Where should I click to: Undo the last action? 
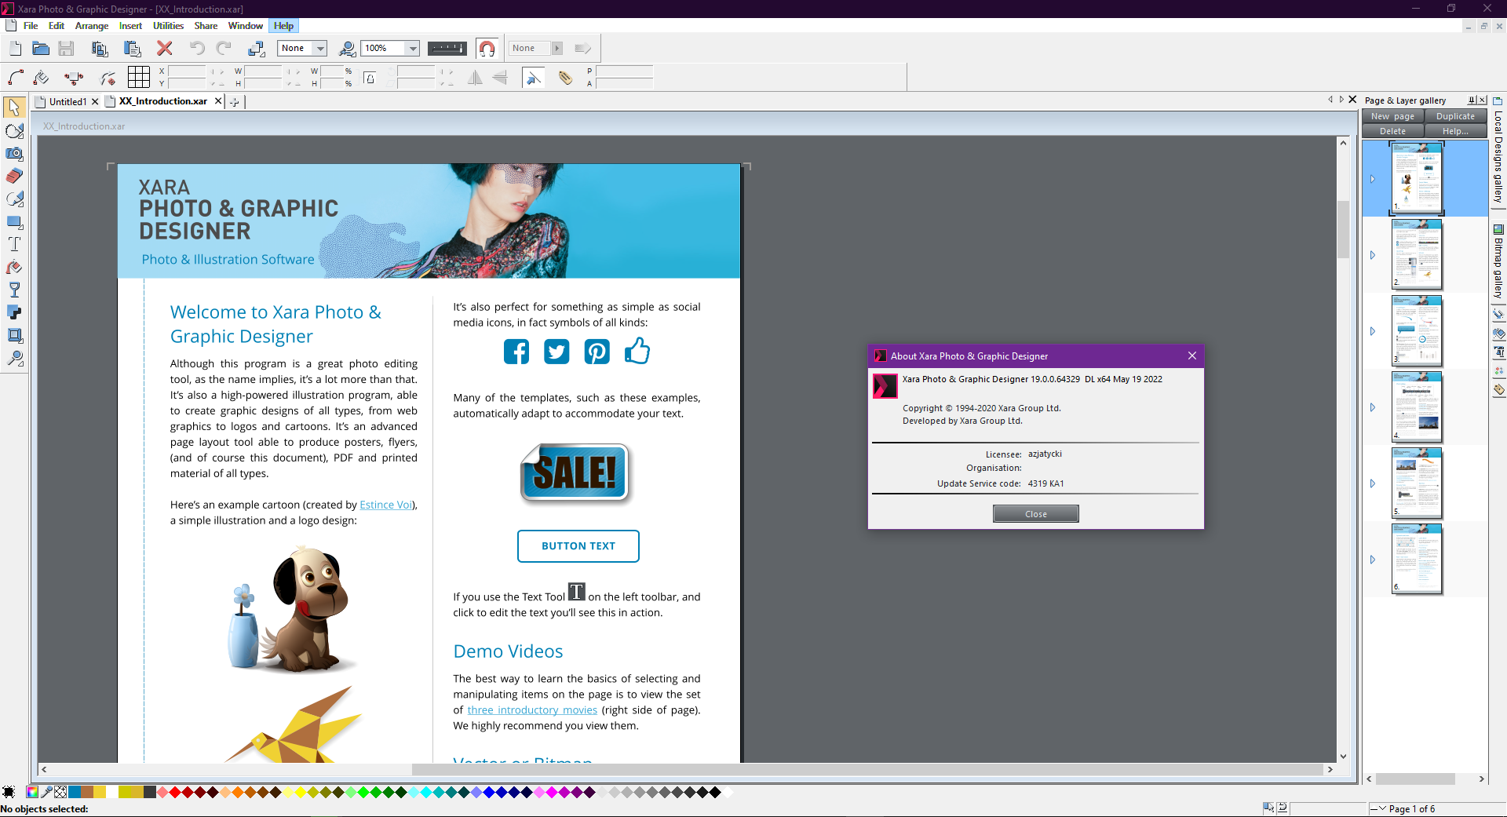[196, 49]
